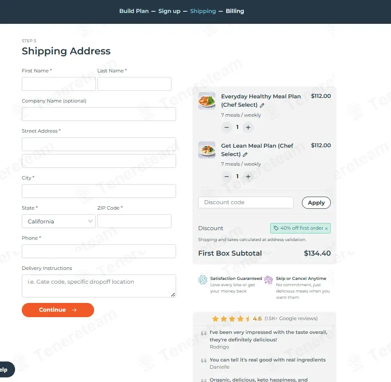Go to the Build Plan step
The height and width of the screenshot is (382, 391).
point(134,11)
